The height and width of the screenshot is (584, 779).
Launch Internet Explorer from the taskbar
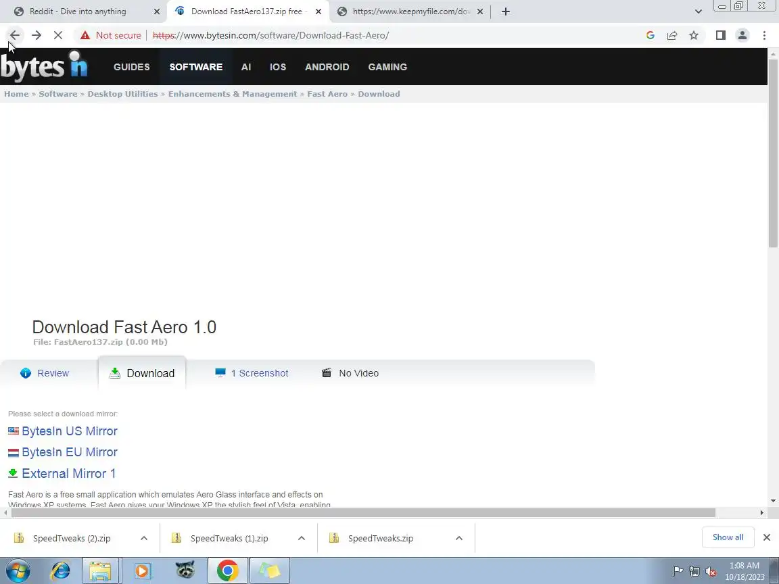point(60,570)
